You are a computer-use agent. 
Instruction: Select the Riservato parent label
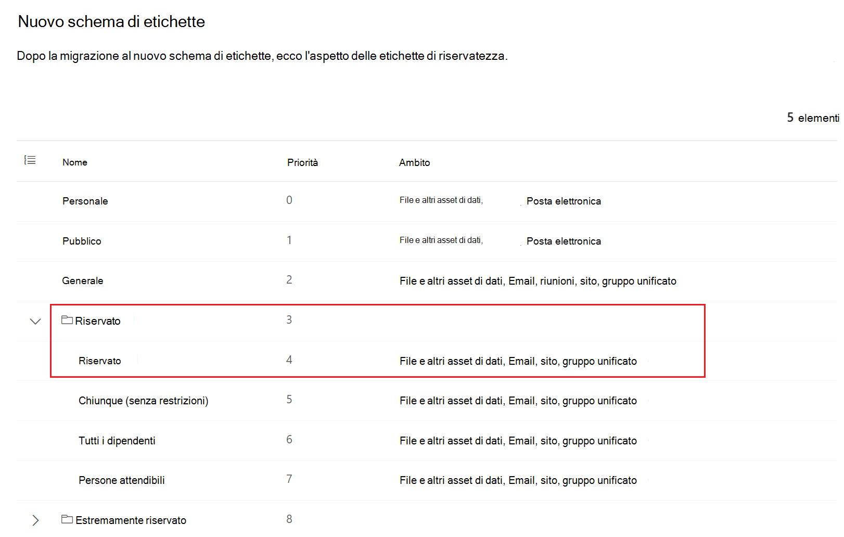[x=98, y=321]
